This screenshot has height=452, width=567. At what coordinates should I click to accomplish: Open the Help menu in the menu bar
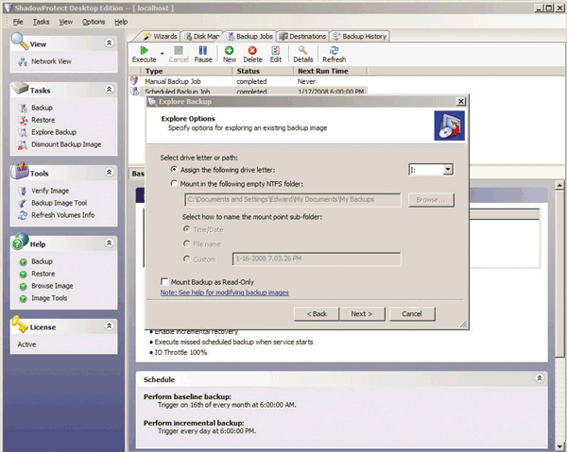tap(121, 22)
